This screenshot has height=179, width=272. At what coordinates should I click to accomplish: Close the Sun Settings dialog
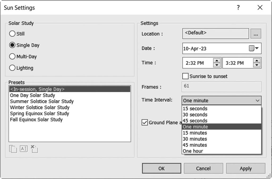click(260, 7)
